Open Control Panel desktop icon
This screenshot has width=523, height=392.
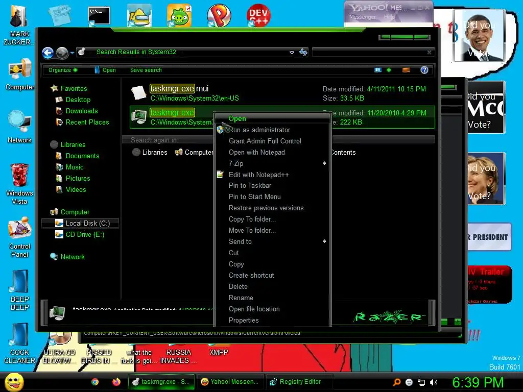click(20, 237)
